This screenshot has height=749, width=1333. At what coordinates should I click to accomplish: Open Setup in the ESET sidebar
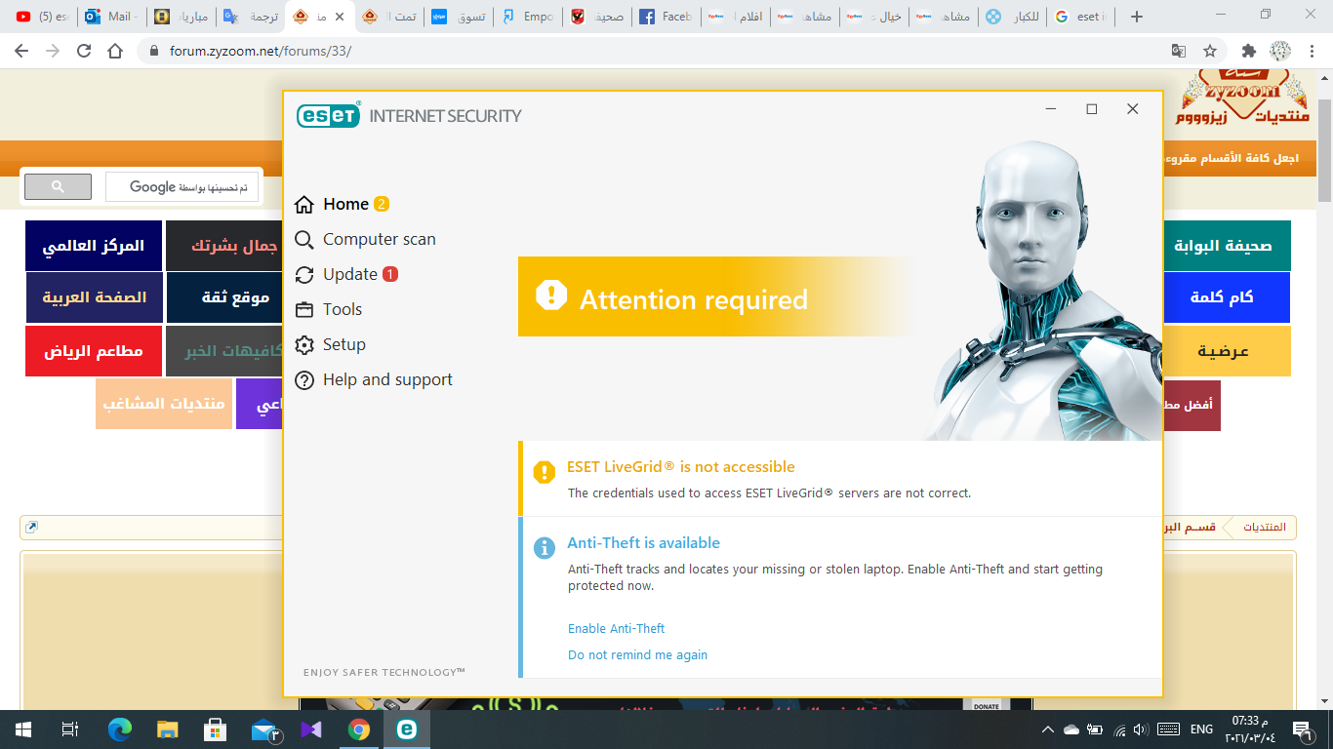pos(330,344)
